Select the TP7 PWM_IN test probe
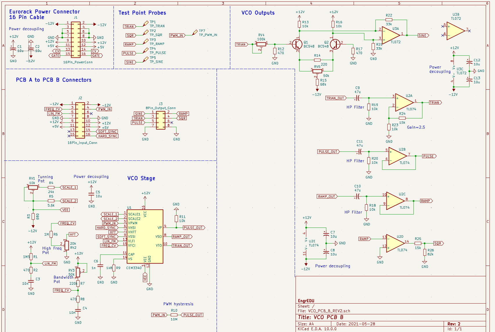The width and height of the screenshot is (495, 332). point(195,32)
